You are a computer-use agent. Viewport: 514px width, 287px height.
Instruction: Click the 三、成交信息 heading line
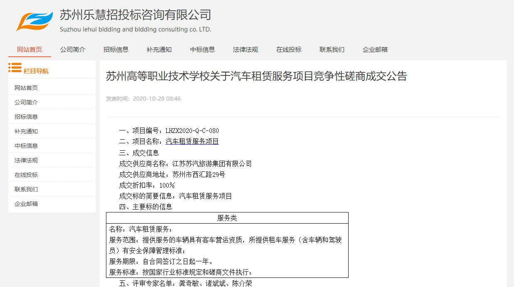tap(139, 153)
